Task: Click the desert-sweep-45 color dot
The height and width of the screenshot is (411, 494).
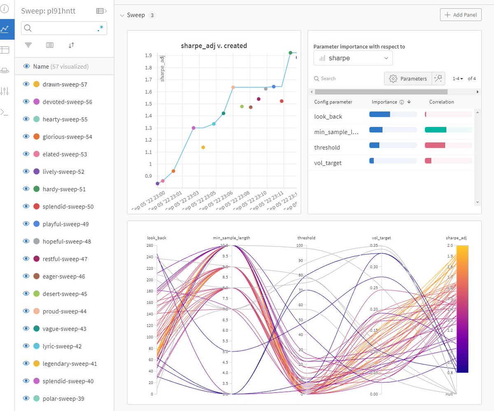Action: click(x=36, y=294)
